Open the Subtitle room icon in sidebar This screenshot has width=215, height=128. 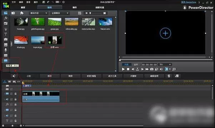(6, 61)
